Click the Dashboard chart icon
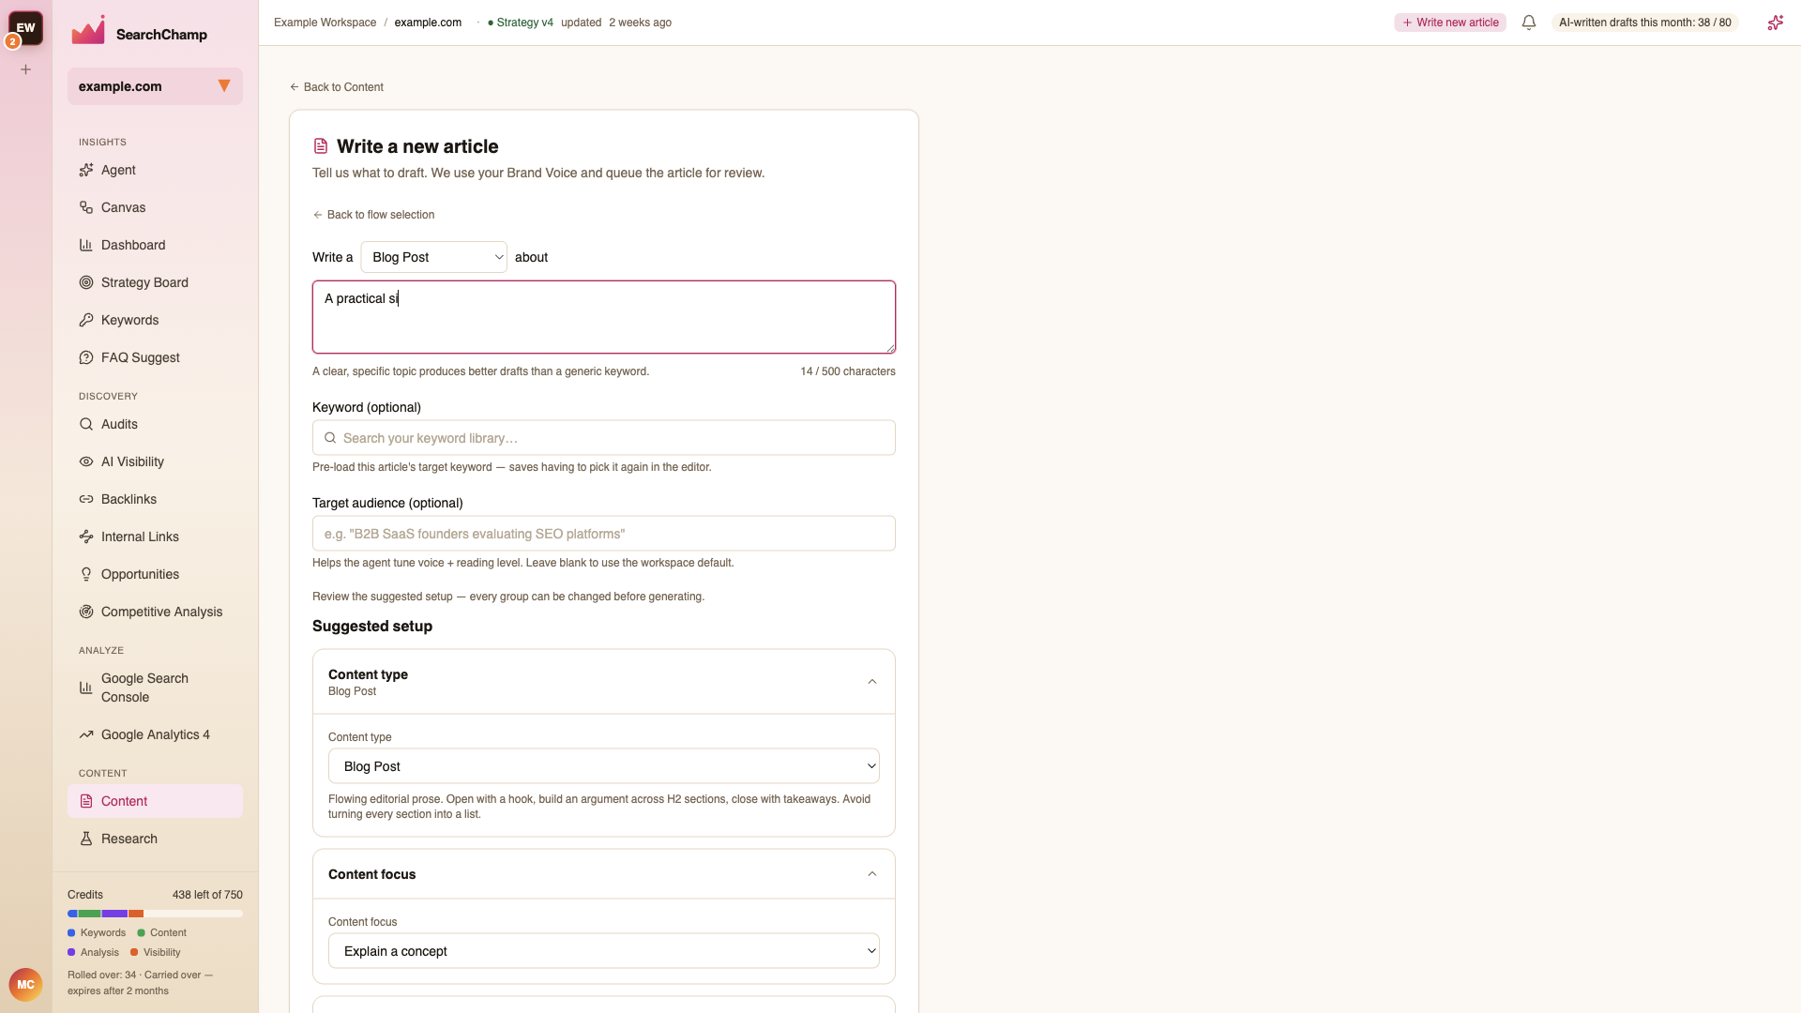This screenshot has width=1801, height=1013. tap(86, 245)
